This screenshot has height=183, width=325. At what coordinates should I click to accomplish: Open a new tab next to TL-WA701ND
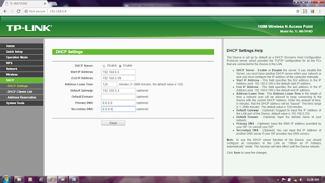[x=53, y=4]
